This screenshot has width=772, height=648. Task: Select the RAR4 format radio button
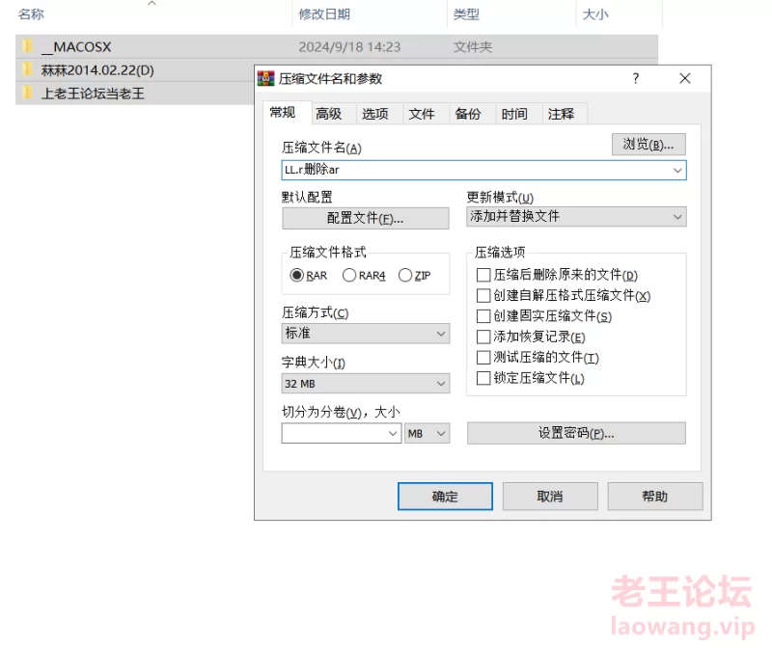coord(349,275)
